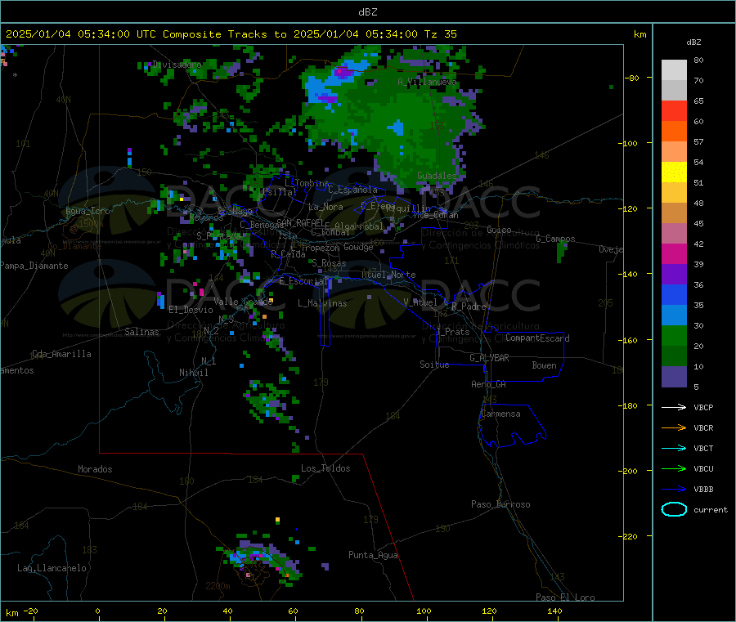Screen dimensions: 736x622
Task: Click the cyan VBCT arrow in the legend
Action: click(x=674, y=449)
